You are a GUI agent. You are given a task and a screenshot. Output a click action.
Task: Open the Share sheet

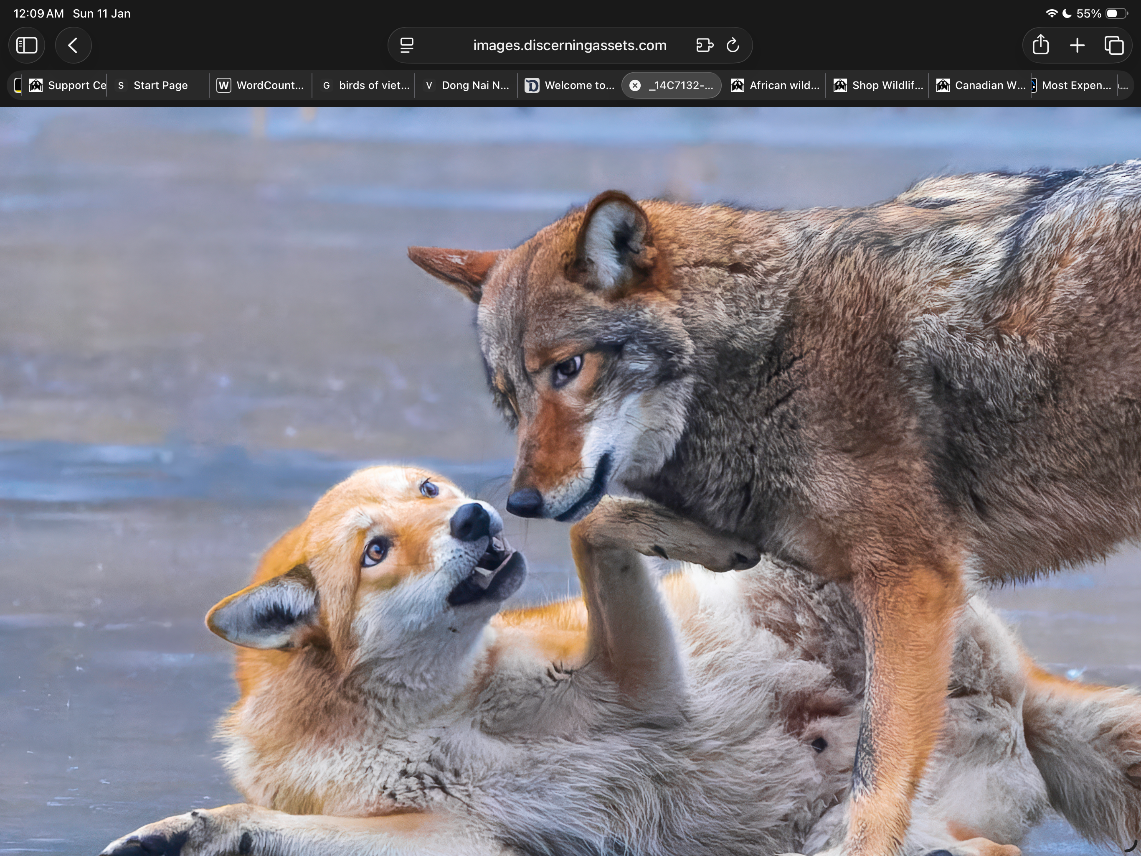click(1040, 46)
